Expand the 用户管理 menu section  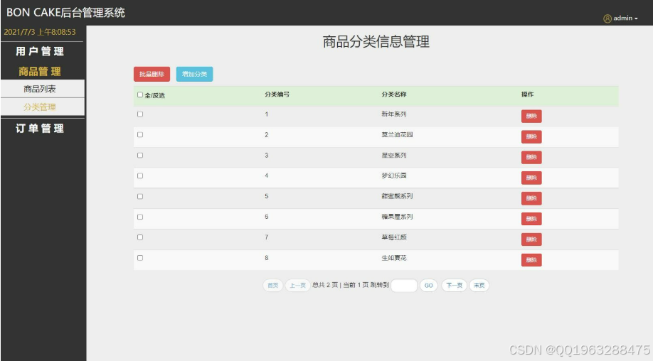[40, 51]
